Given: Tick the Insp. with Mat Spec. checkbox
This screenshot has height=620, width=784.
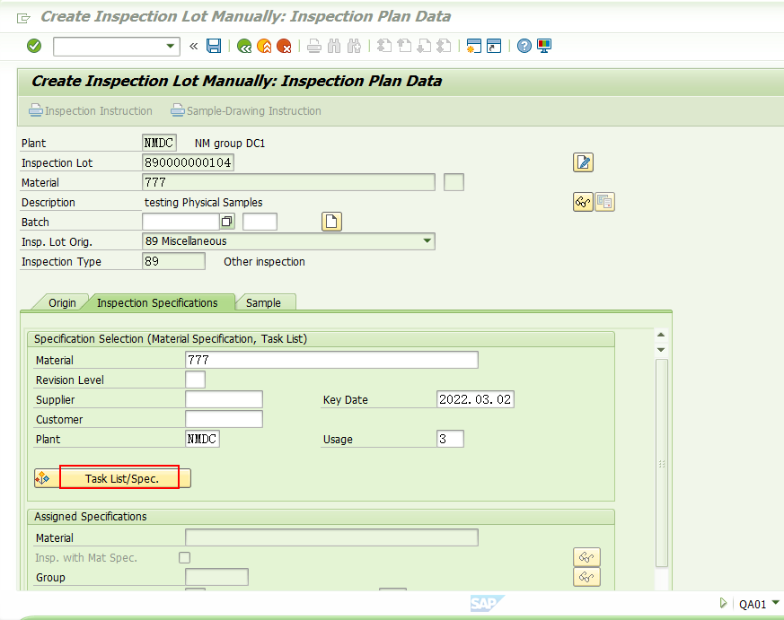Looking at the screenshot, I should [184, 557].
